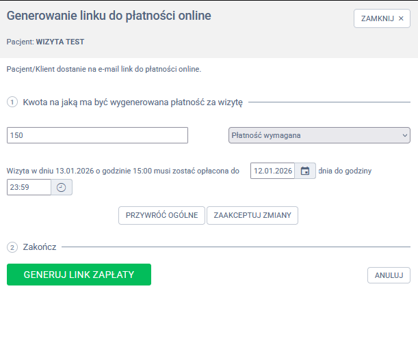Click the Zakończ section label

(40, 247)
